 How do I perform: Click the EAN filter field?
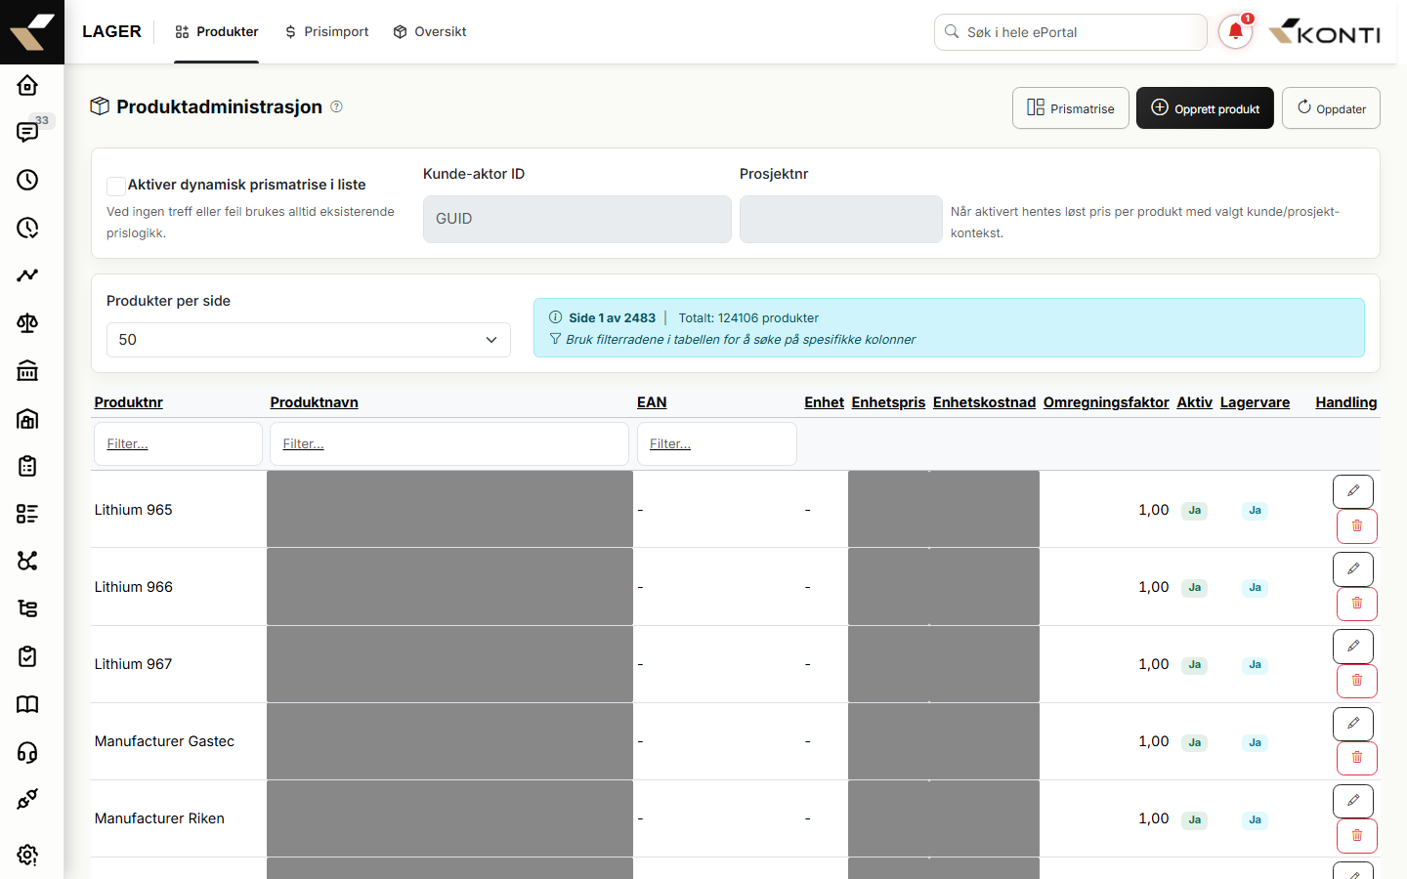[717, 443]
